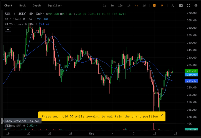Select the Volume SMA 9 legend
Image resolution: width=201 pixels, height=138 pixels.
(x=21, y=126)
